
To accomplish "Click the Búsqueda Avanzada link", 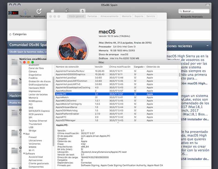I will click(x=192, y=17).
